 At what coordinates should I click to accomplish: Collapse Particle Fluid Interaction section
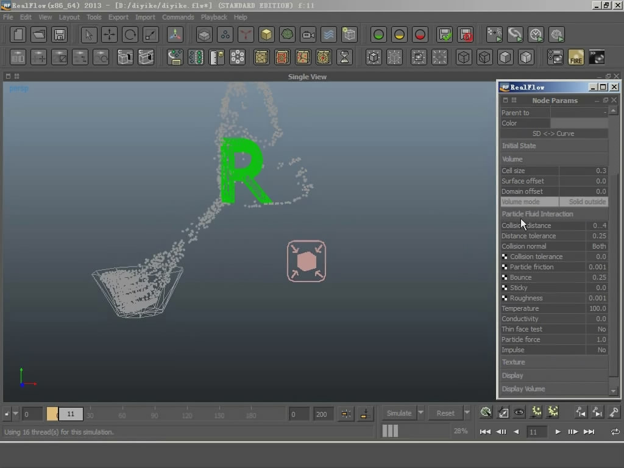[554, 214]
